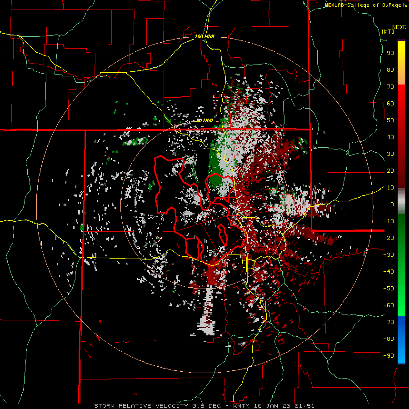Click the -60 value on velocity scale
409x409 pixels.
coord(389,305)
